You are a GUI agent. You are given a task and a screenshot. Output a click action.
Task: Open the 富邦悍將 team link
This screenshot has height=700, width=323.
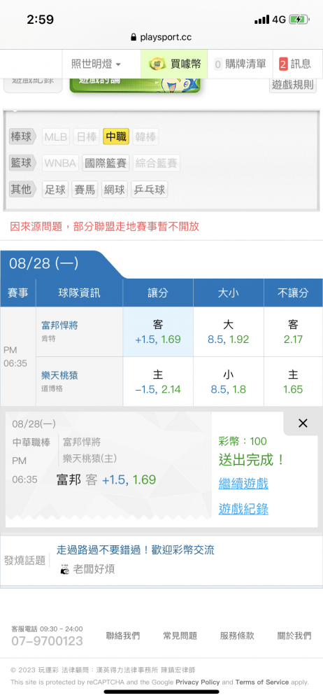tap(60, 325)
